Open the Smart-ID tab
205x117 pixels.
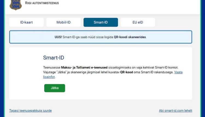(101, 22)
